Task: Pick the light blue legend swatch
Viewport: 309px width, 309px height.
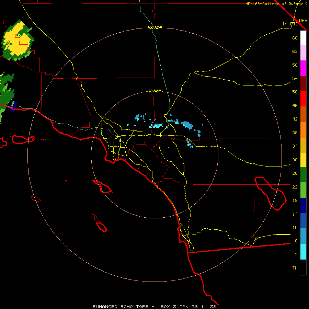Action: point(303,236)
